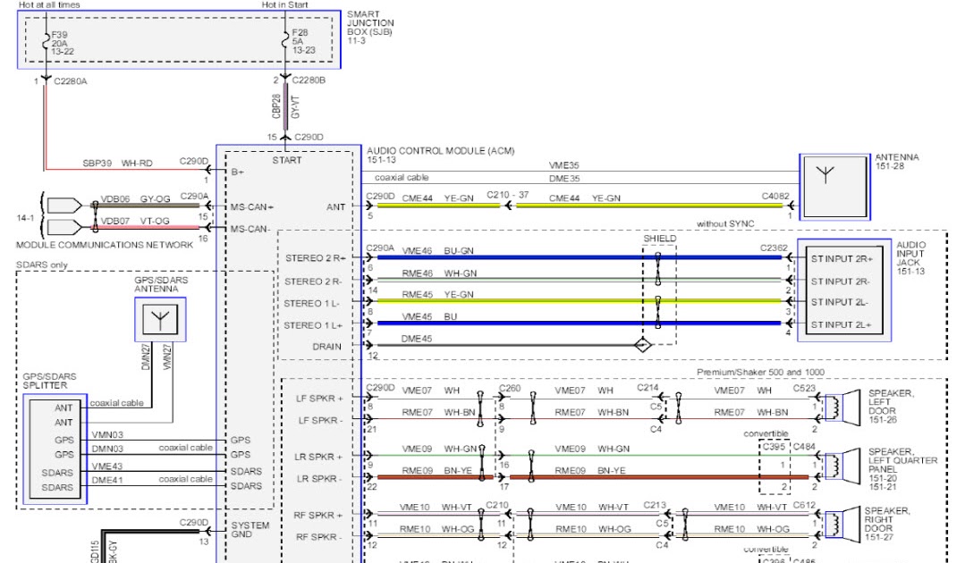
Task: Click the 'LF SPKR +' pin label
Action: (319, 399)
